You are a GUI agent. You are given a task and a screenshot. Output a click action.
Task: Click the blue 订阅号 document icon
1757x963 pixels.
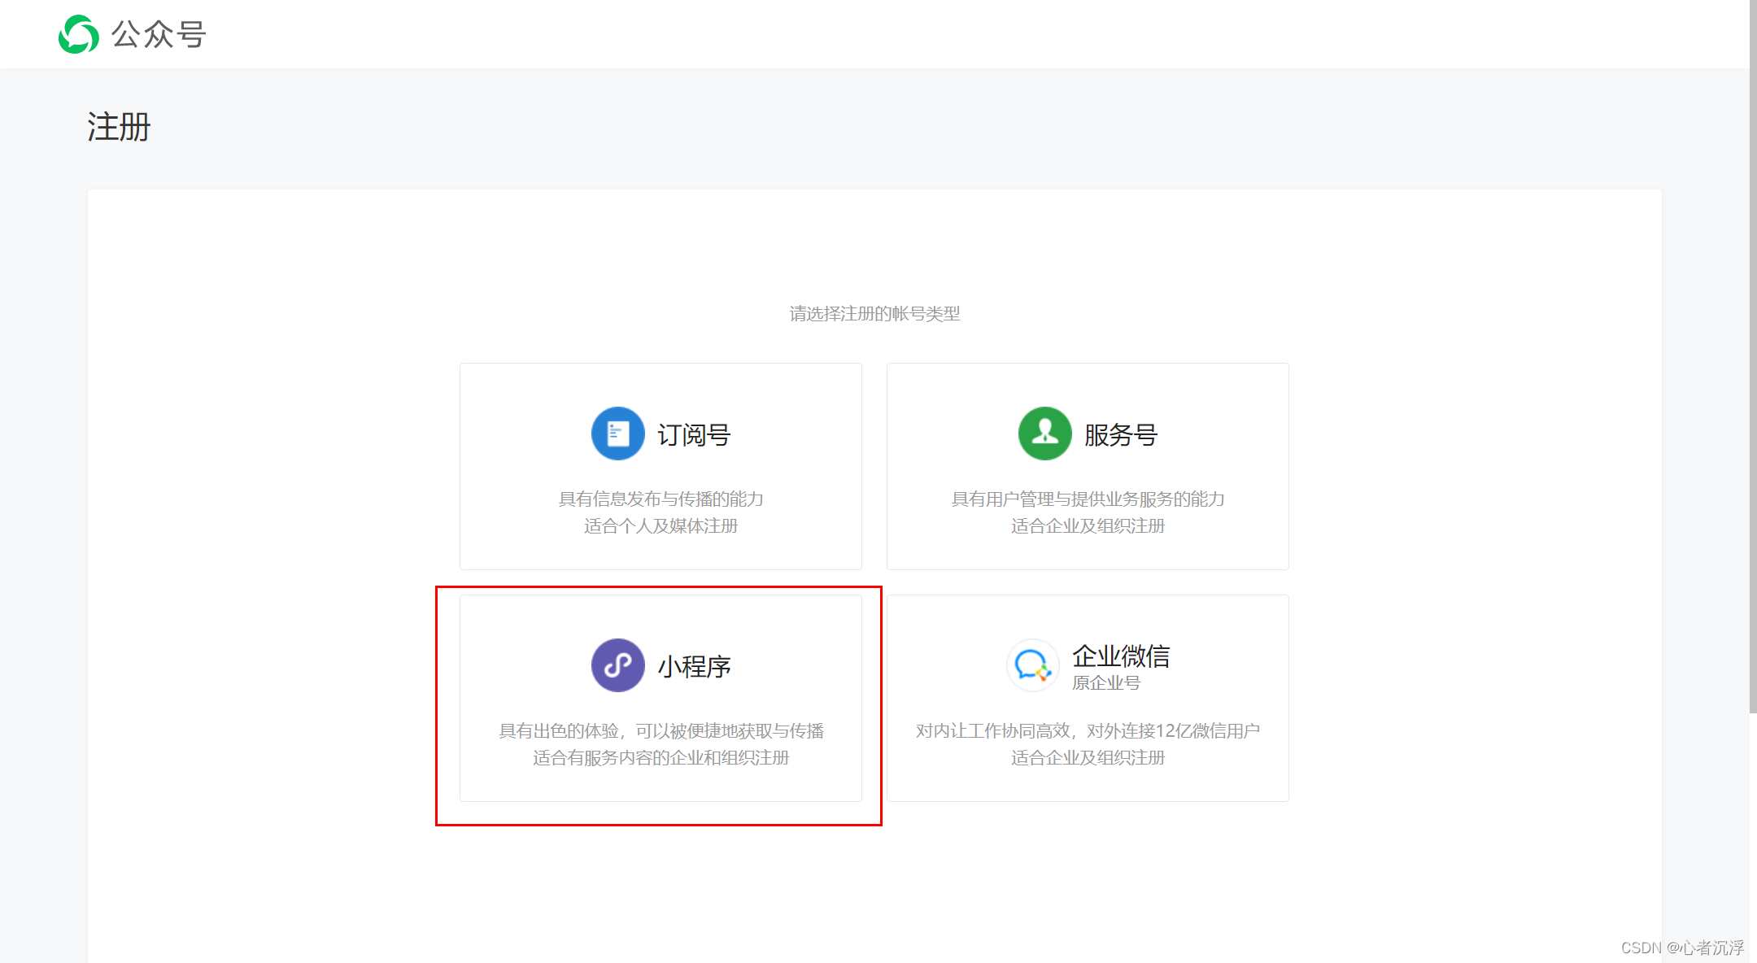[617, 434]
